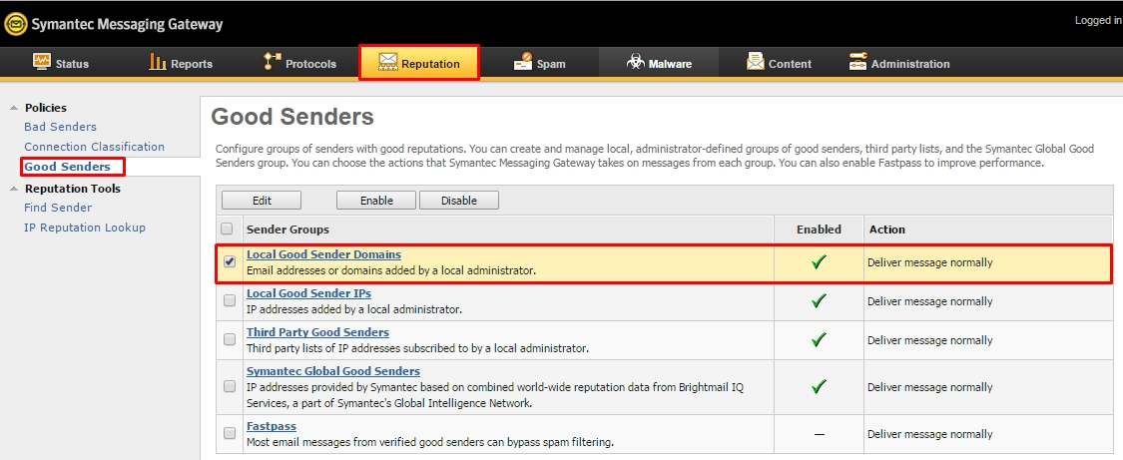This screenshot has width=1123, height=460.
Task: Collapse the Policies section arrow
Action: [x=13, y=108]
